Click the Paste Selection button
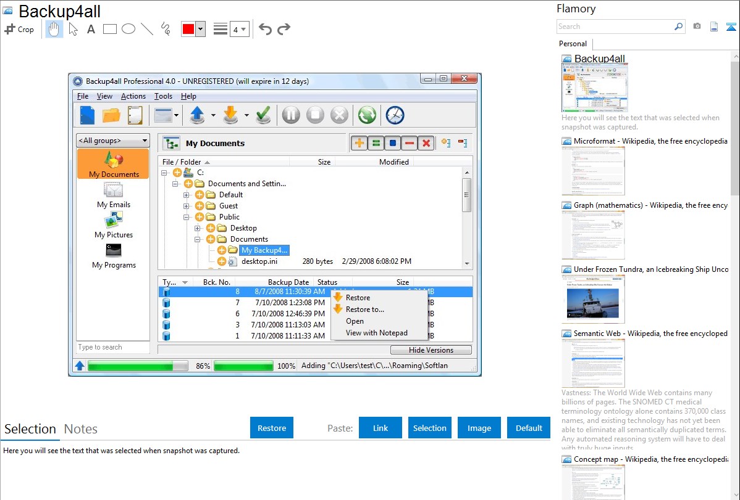 pyautogui.click(x=430, y=428)
